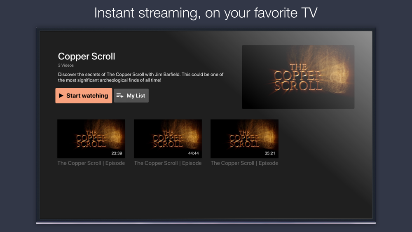Viewport: 412px width, 232px height.
Task: Click the add-to-list icon beside My List
Action: [x=120, y=96]
